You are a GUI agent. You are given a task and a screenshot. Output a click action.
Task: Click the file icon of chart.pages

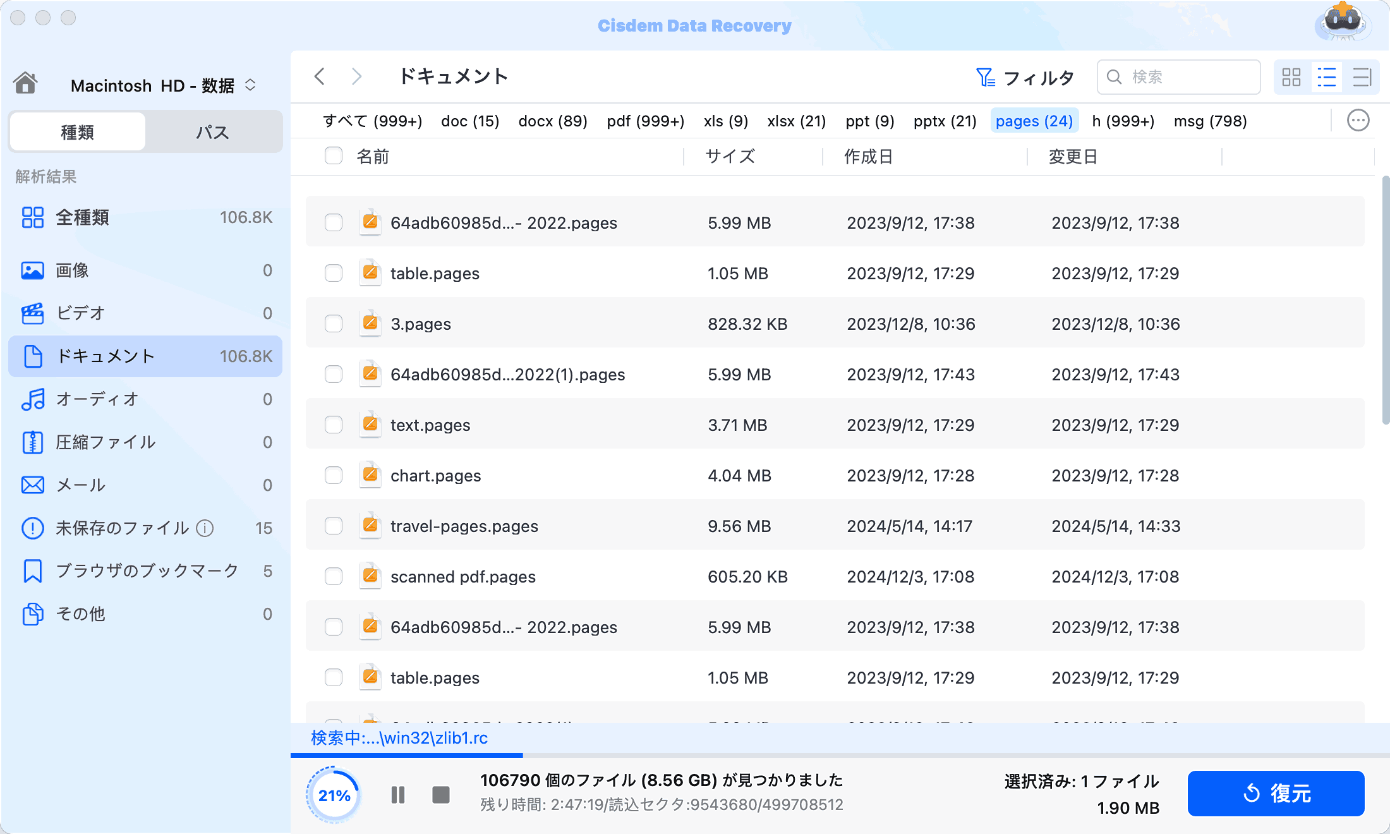pyautogui.click(x=370, y=475)
